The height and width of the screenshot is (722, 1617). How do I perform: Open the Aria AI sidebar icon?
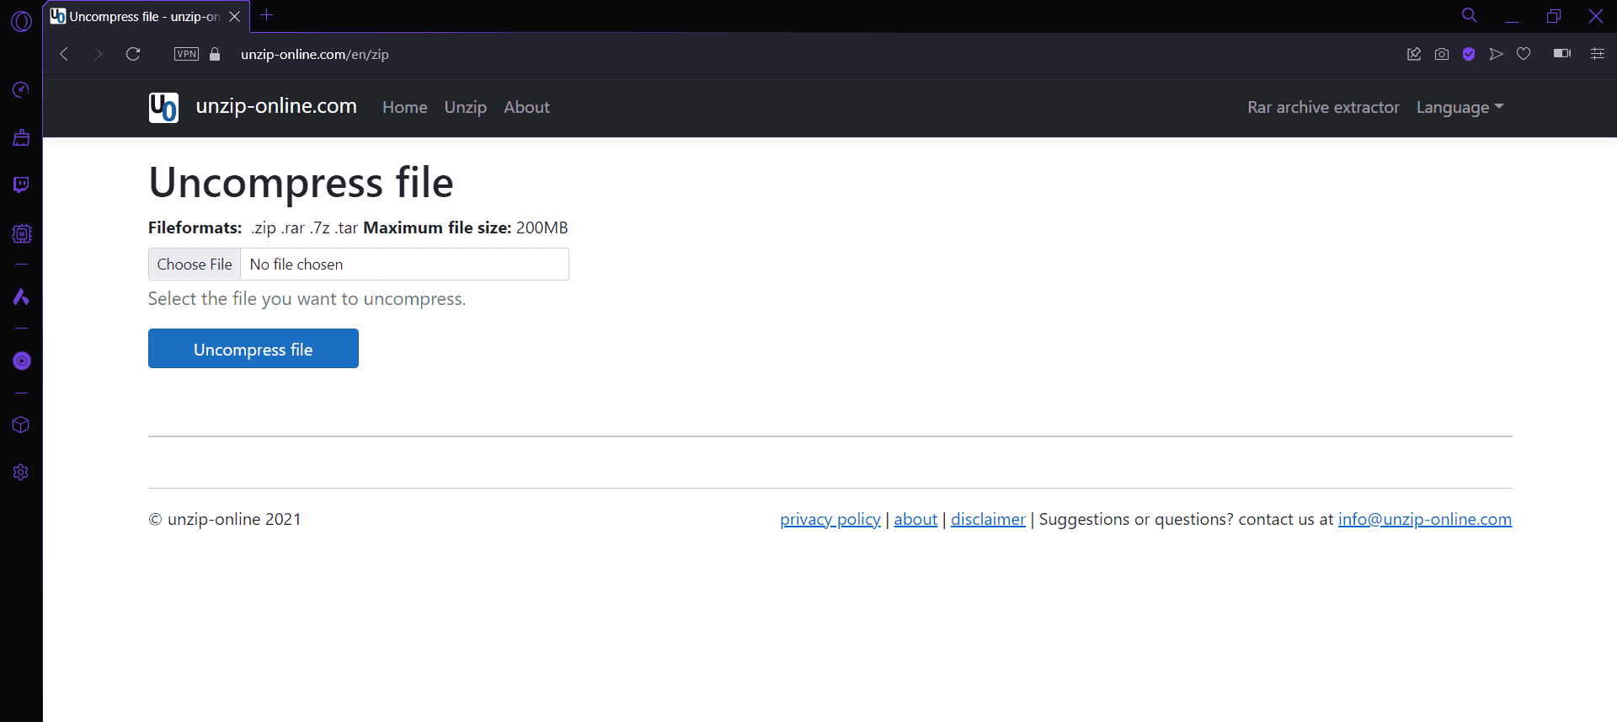click(x=21, y=297)
